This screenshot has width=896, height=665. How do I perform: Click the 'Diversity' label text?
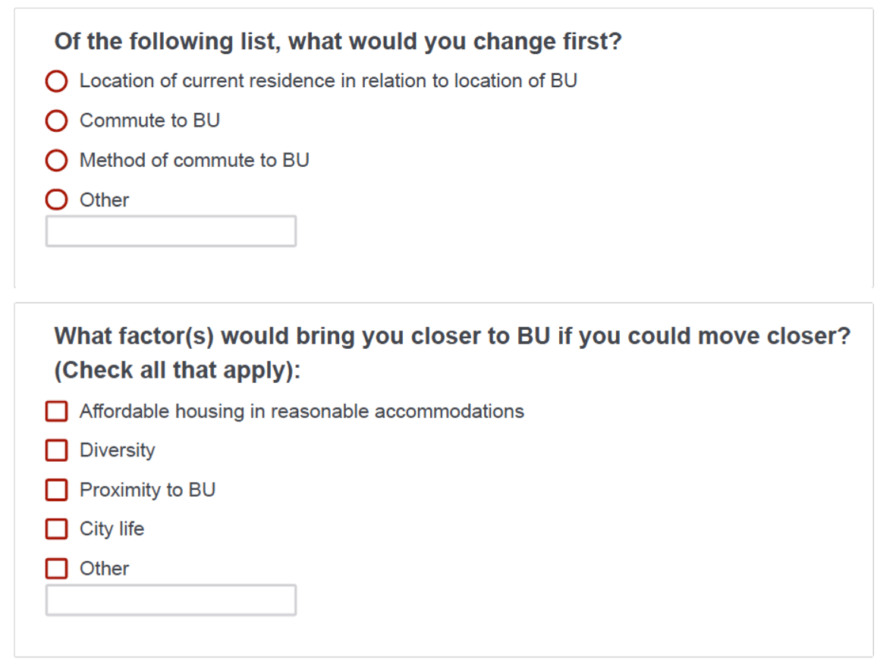(117, 450)
